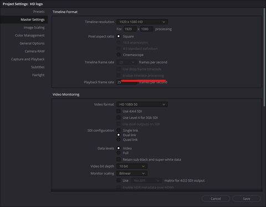Open General Options section
The width and height of the screenshot is (266, 207).
click(x=32, y=43)
